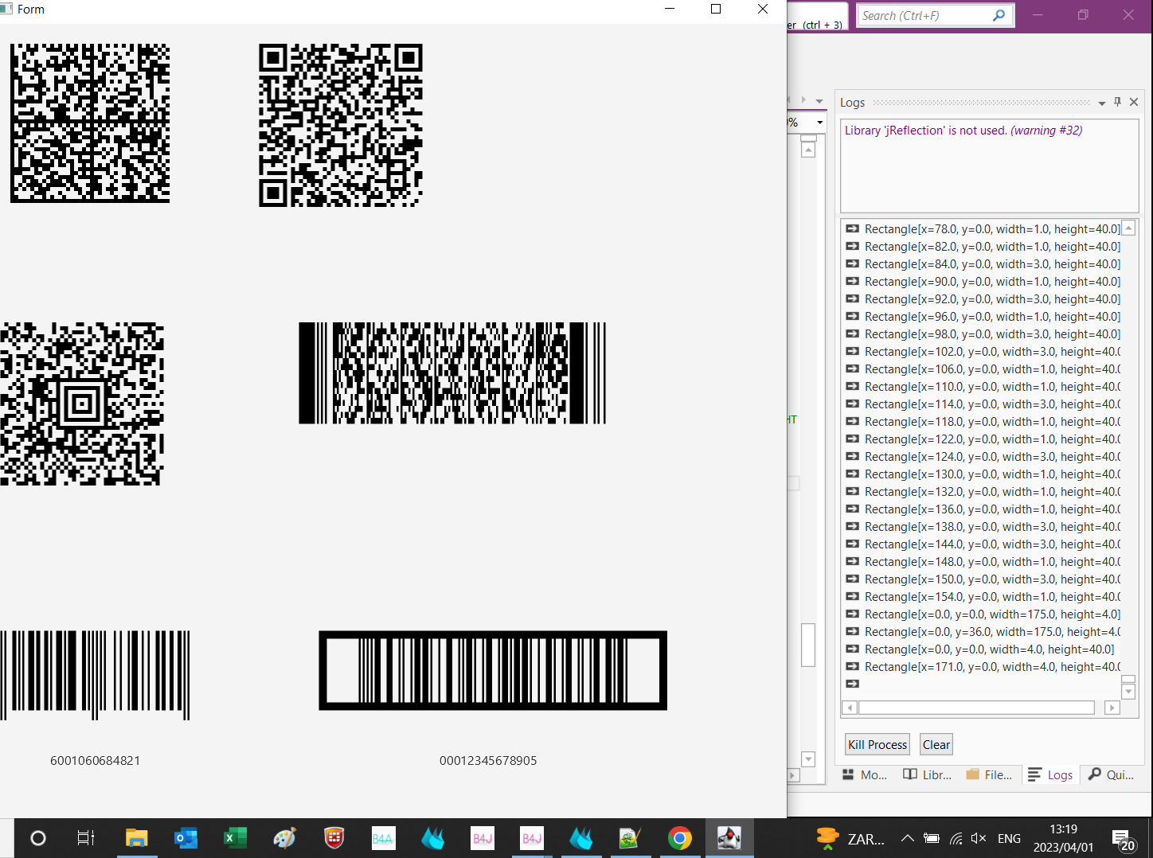Image resolution: width=1153 pixels, height=858 pixels.
Task: Open Google Chrome from the taskbar
Action: [679, 838]
